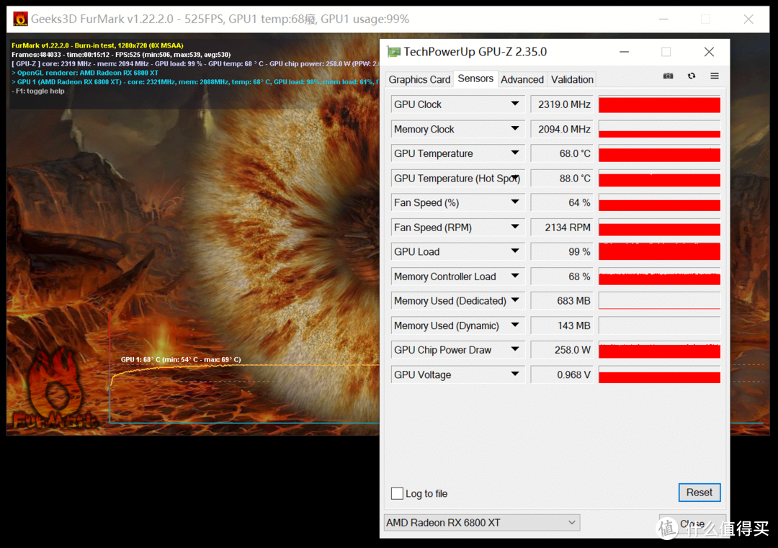The height and width of the screenshot is (548, 778).
Task: Select the Sensors tab
Action: pos(475,78)
